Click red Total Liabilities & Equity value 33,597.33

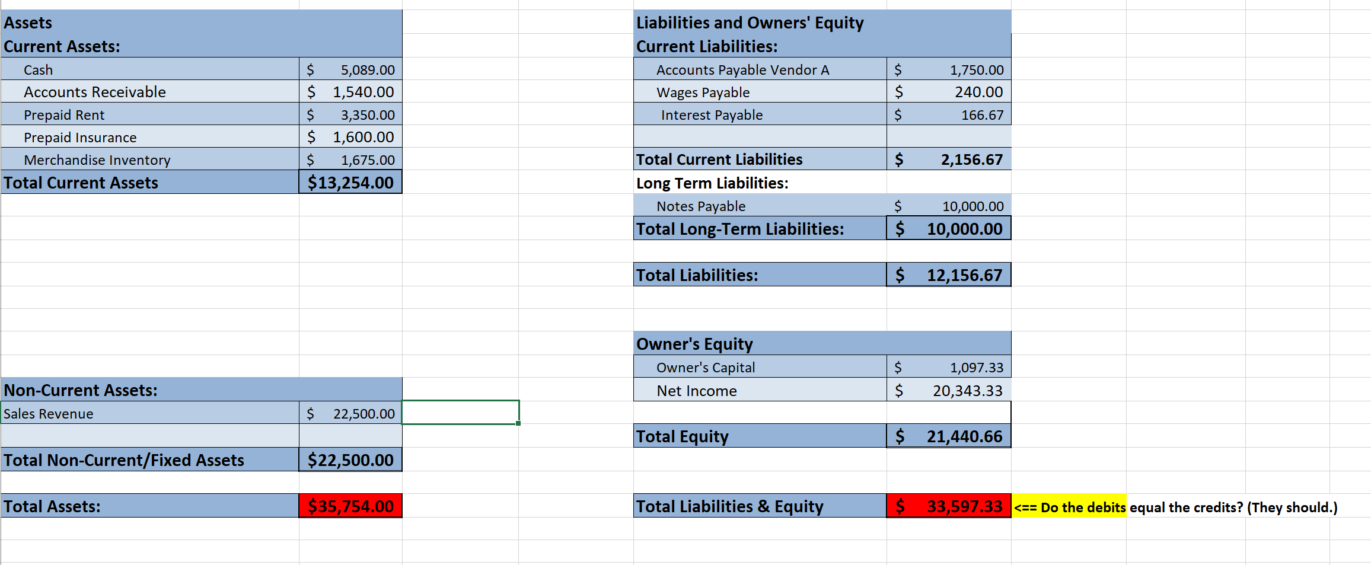[x=949, y=506]
